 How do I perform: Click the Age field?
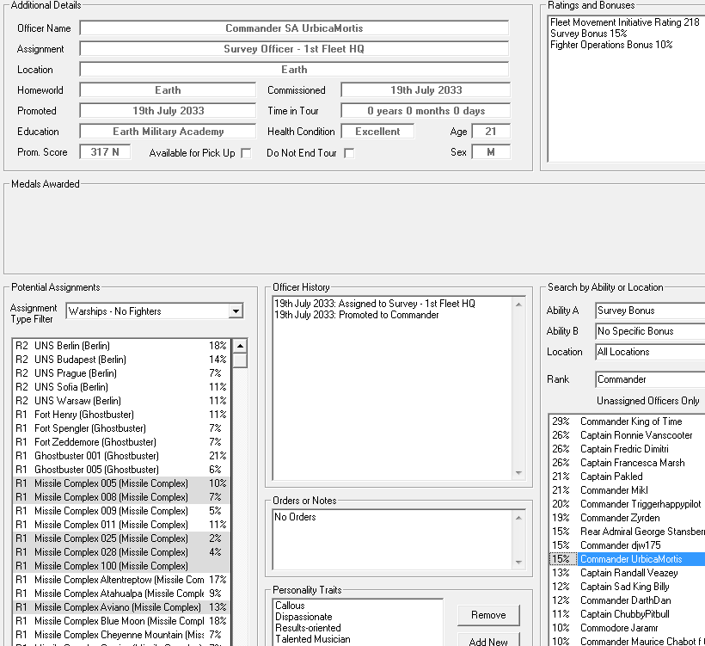pos(491,132)
